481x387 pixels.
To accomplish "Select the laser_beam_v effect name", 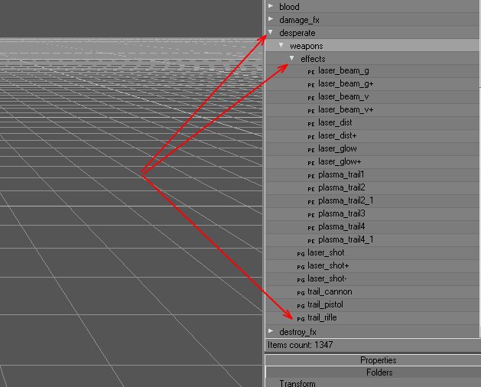I will (343, 96).
